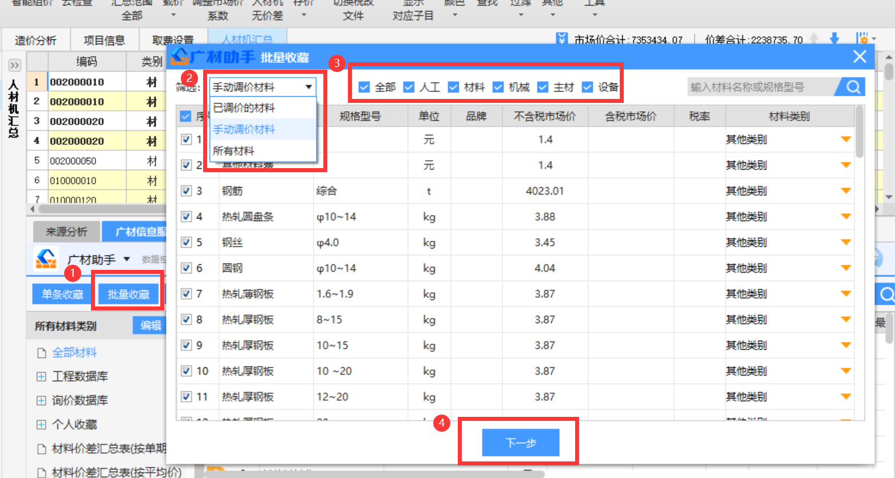Switch to the 项目信息 tab
This screenshot has height=478, width=895.
[x=104, y=40]
